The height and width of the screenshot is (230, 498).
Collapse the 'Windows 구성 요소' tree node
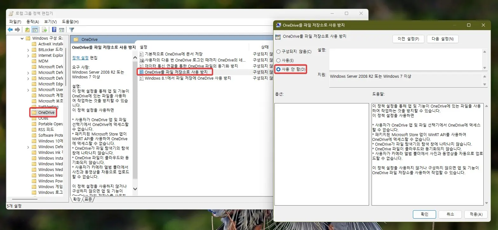(x=22, y=38)
